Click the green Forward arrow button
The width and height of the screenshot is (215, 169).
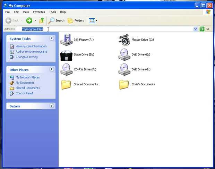coord(29,20)
